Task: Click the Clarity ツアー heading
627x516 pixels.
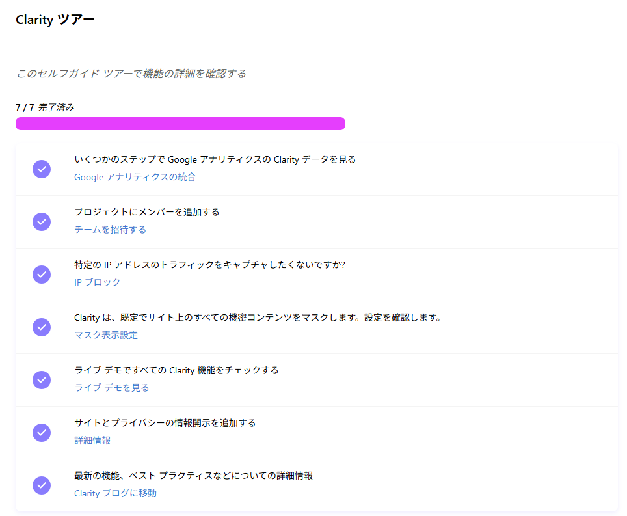Action: [55, 20]
